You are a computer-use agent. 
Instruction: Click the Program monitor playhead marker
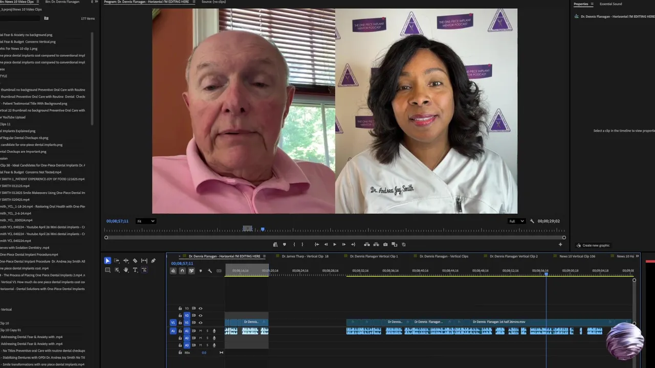[x=263, y=229]
